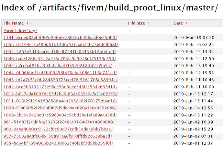Open build folder 1045-c7cc0af83fca394aba6a47f3529218fff61b5b5a
This screenshot has width=223, height=146.
click(58, 66)
